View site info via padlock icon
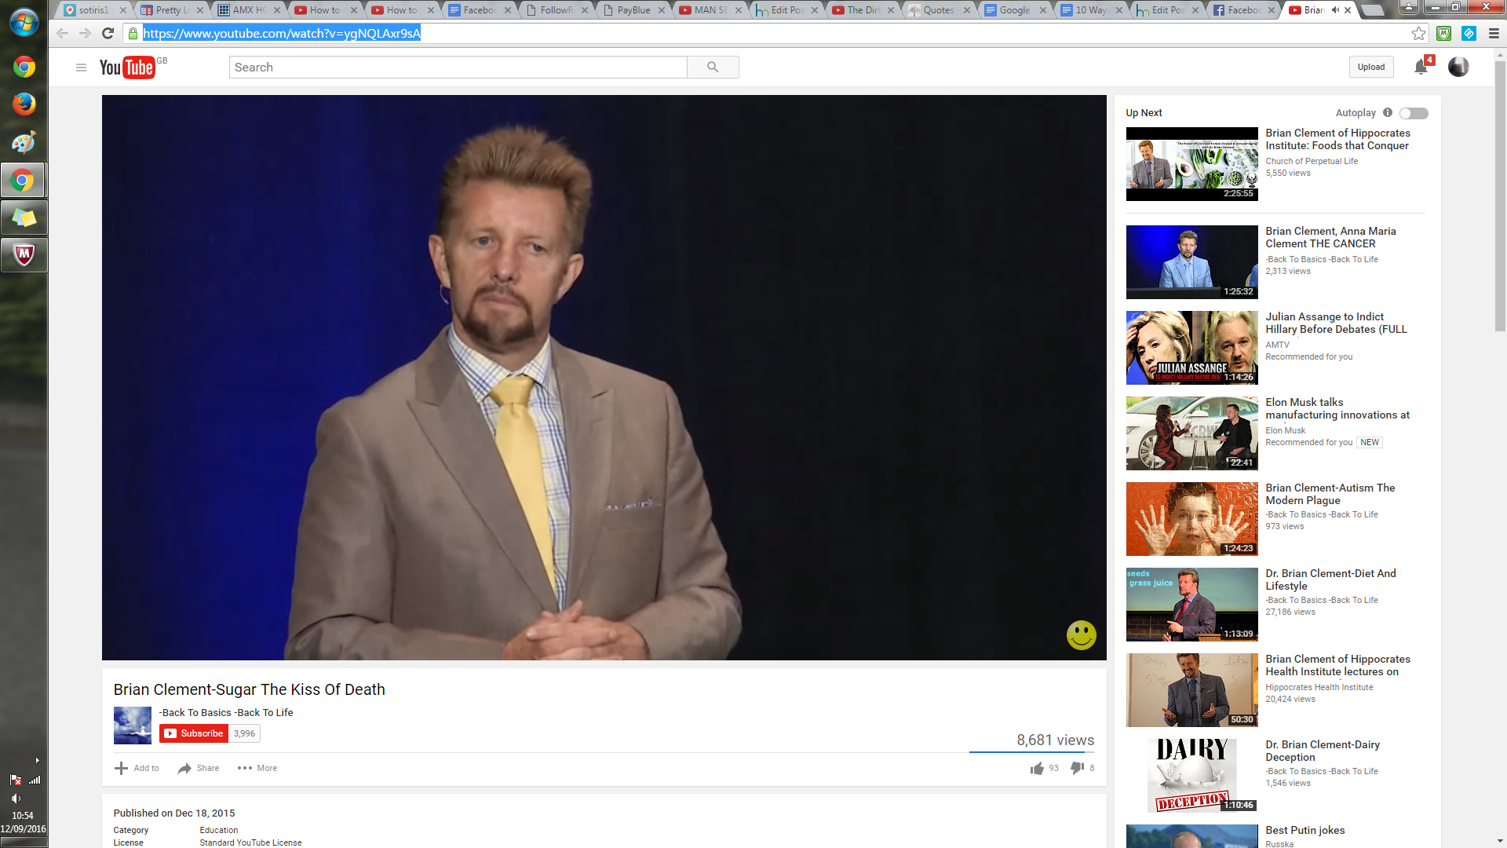Viewport: 1507px width, 848px height. pyautogui.click(x=133, y=33)
